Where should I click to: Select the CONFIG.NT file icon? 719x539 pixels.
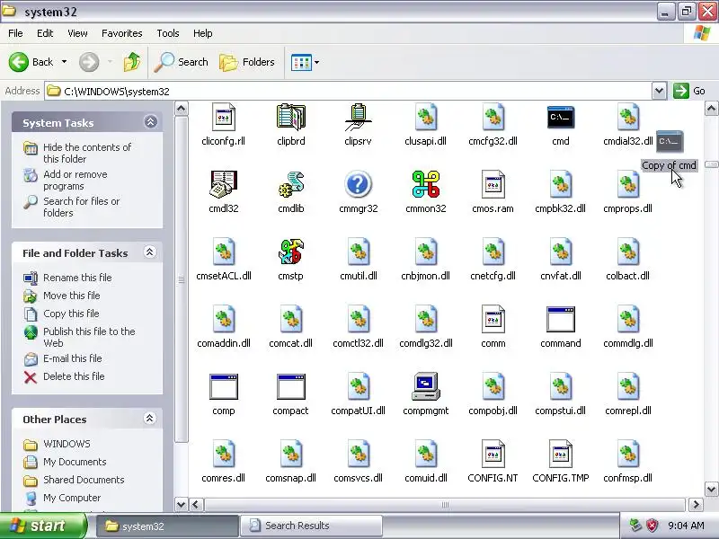click(x=493, y=454)
